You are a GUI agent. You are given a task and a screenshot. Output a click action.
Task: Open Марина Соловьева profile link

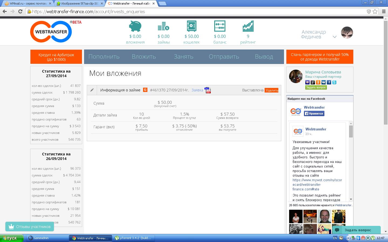tap(323, 72)
